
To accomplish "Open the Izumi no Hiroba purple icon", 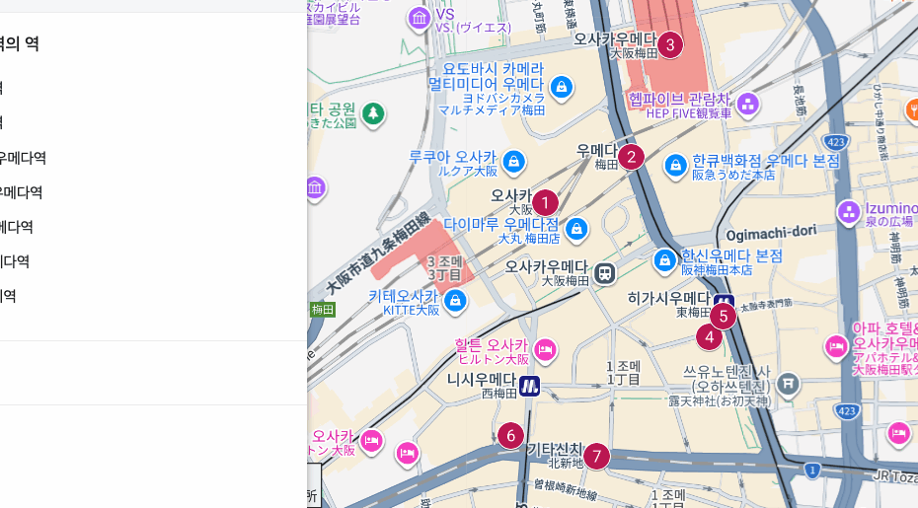I will click(x=849, y=212).
